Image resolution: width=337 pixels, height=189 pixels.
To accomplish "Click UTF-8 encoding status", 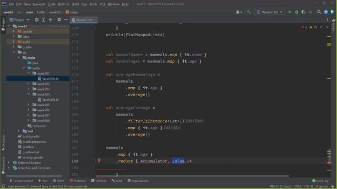I will (309, 186).
